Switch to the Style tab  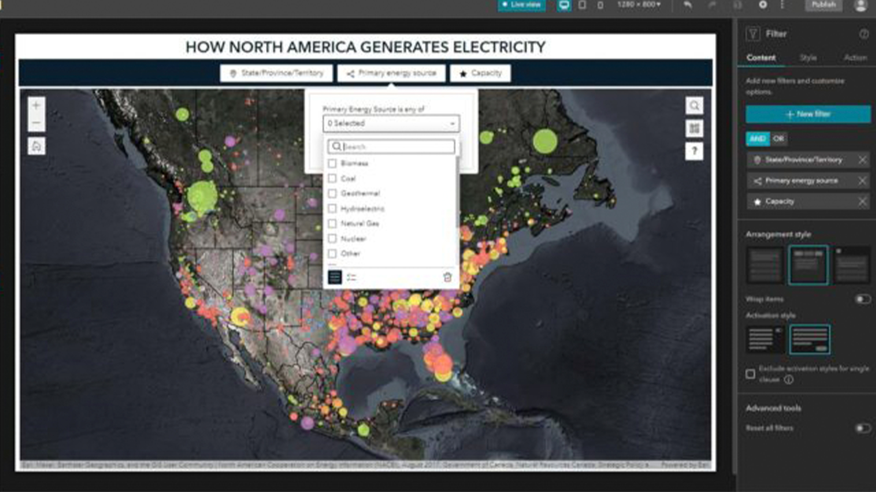(x=808, y=58)
